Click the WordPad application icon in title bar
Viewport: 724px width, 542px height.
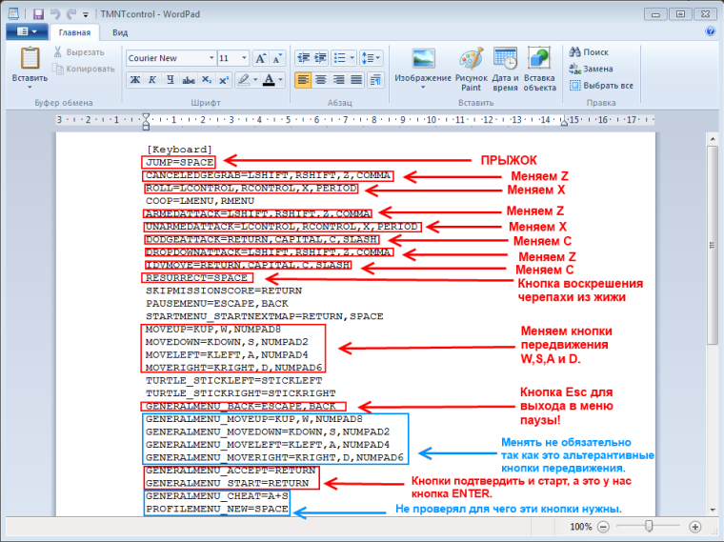[13, 14]
